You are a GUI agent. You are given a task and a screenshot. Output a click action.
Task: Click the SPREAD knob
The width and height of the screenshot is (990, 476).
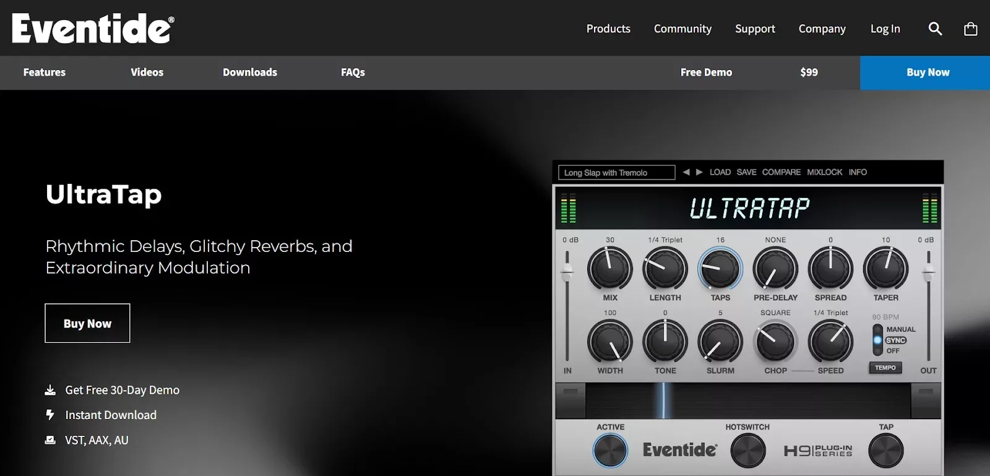click(830, 269)
